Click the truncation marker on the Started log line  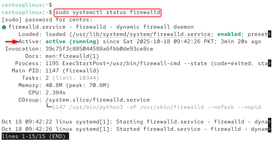[x=270, y=129]
